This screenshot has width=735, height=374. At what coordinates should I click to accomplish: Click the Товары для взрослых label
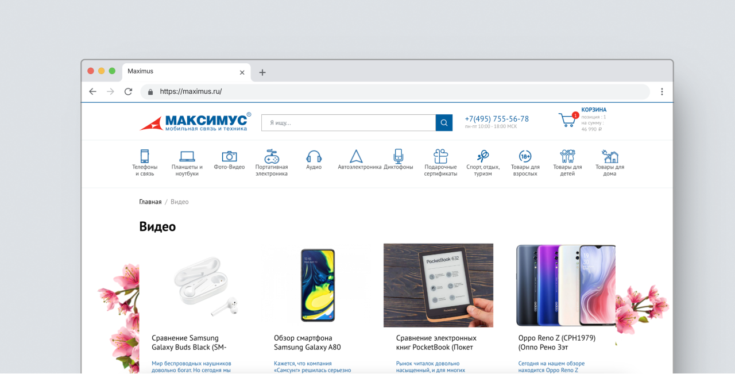525,170
